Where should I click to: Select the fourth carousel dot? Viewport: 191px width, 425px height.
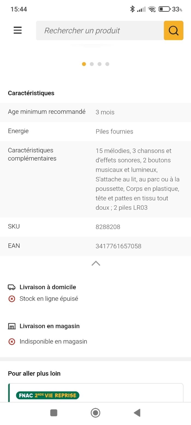click(107, 64)
